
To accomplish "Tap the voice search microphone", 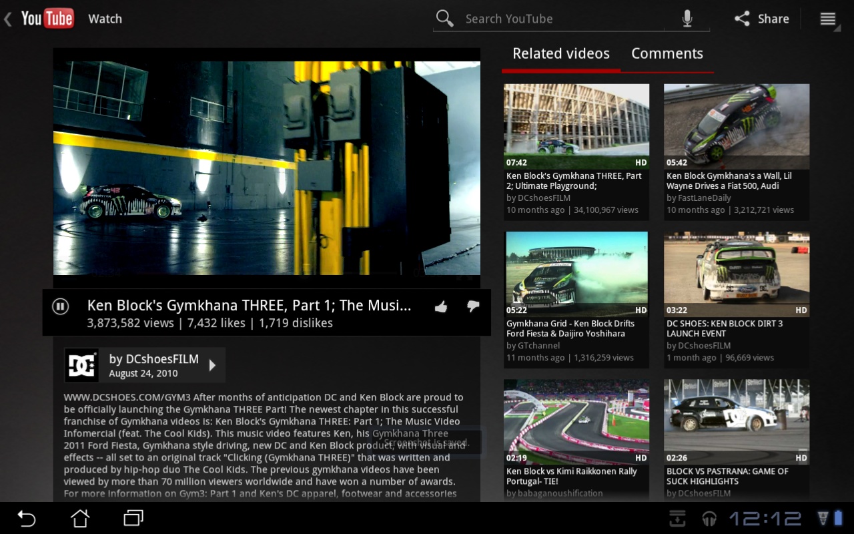I will pyautogui.click(x=687, y=19).
